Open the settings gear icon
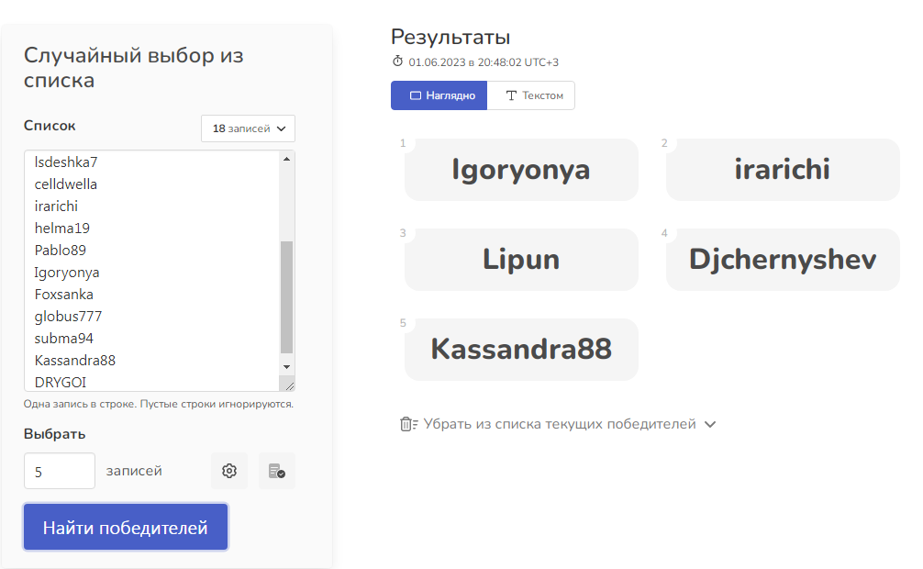The width and height of the screenshot is (923, 569). click(x=229, y=471)
